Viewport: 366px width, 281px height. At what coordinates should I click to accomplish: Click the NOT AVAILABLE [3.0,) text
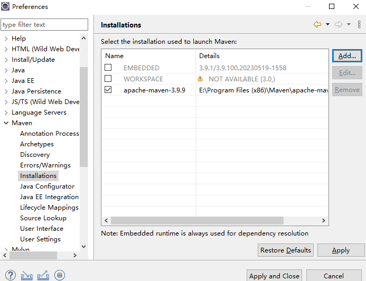242,79
